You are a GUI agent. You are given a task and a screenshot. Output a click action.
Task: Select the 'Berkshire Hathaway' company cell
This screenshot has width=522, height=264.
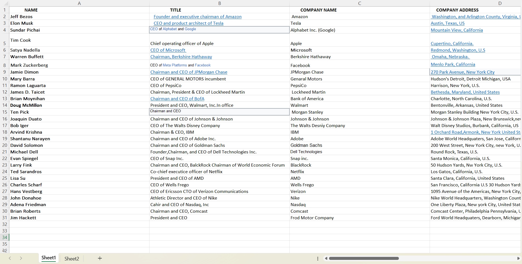click(x=360, y=57)
